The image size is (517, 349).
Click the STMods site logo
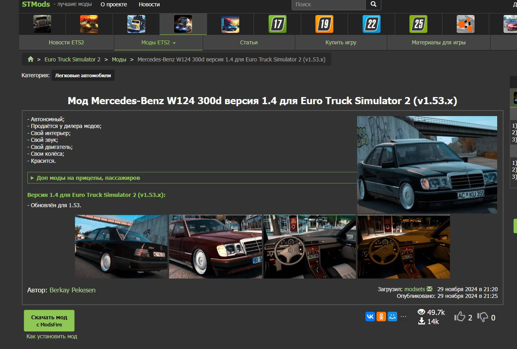[36, 4]
